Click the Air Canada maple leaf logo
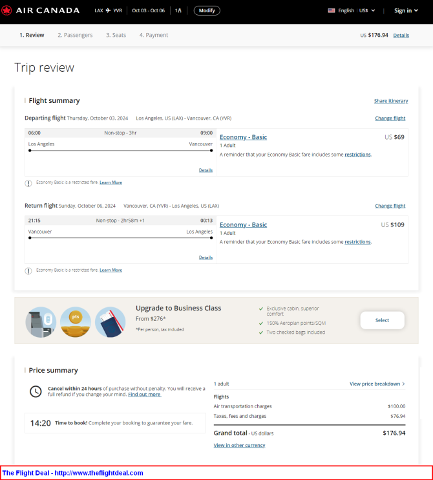 point(6,10)
